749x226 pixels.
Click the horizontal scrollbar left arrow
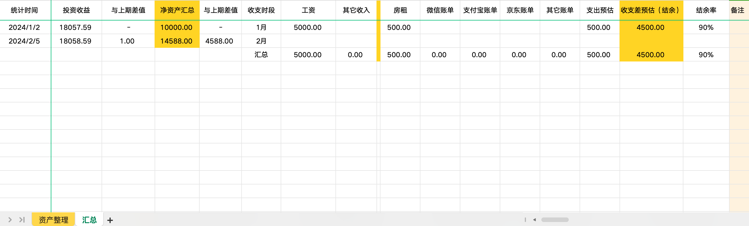(535, 220)
